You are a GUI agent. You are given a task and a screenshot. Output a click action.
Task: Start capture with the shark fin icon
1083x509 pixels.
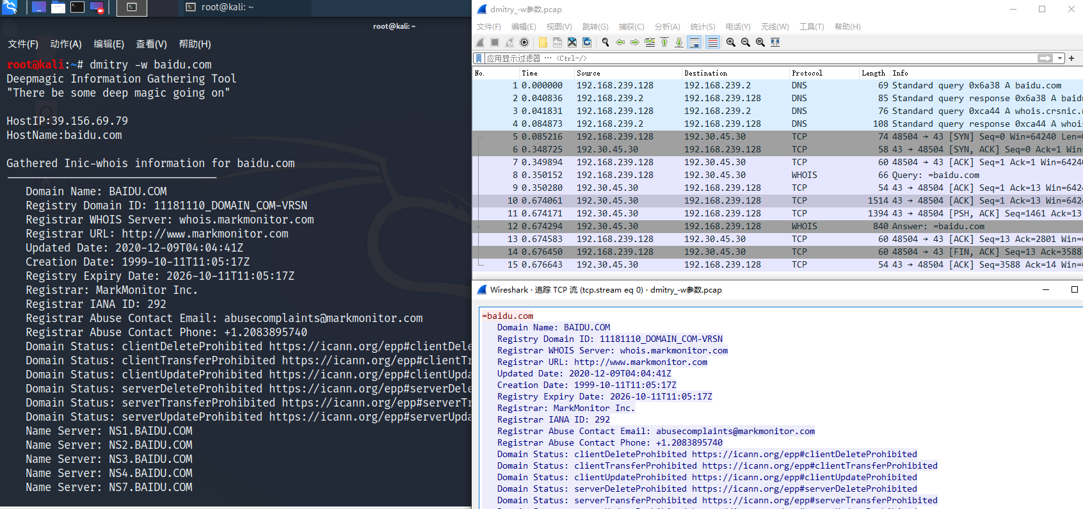pyautogui.click(x=480, y=42)
